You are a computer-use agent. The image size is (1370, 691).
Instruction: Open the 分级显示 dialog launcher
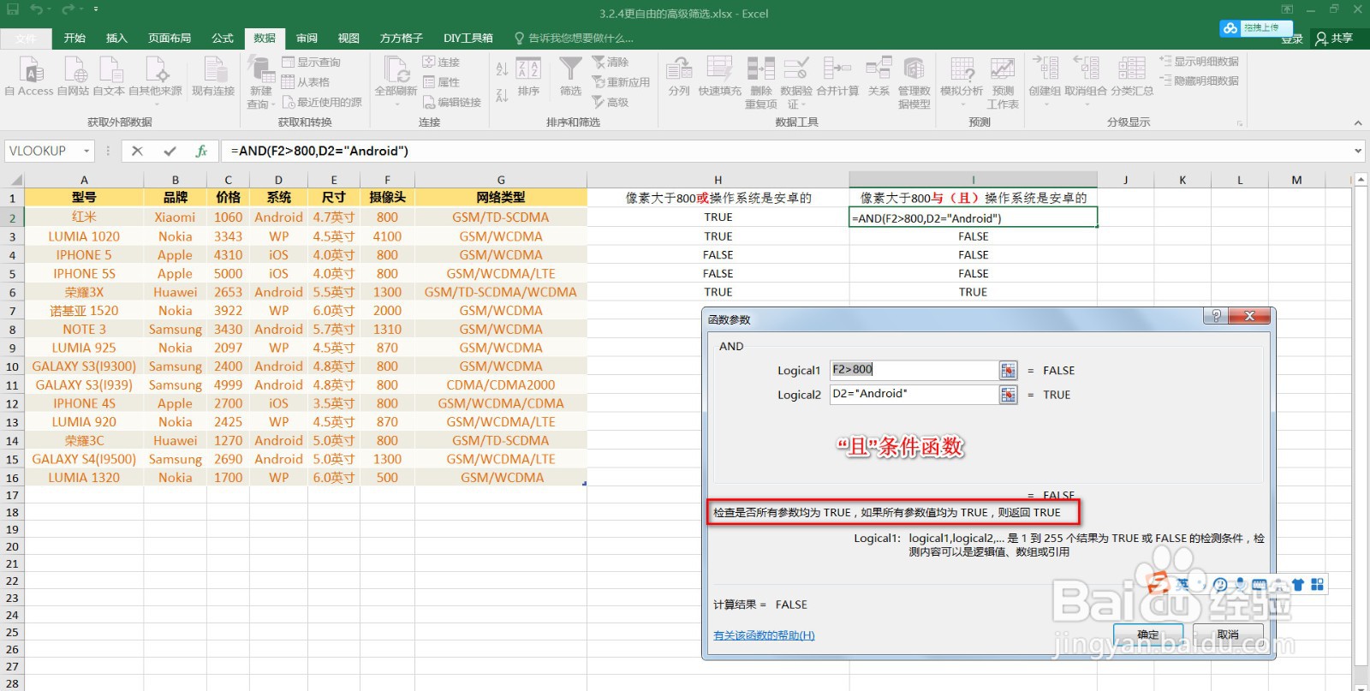pos(1240,123)
